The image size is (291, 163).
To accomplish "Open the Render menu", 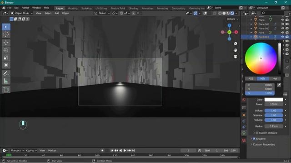I will click(x=25, y=8).
